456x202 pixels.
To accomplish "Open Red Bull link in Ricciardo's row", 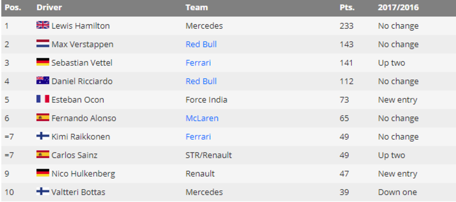I will [x=201, y=81].
